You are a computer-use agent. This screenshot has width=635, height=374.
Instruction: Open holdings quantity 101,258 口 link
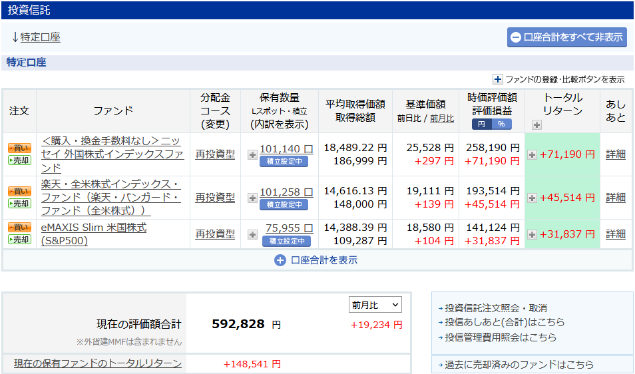(286, 192)
